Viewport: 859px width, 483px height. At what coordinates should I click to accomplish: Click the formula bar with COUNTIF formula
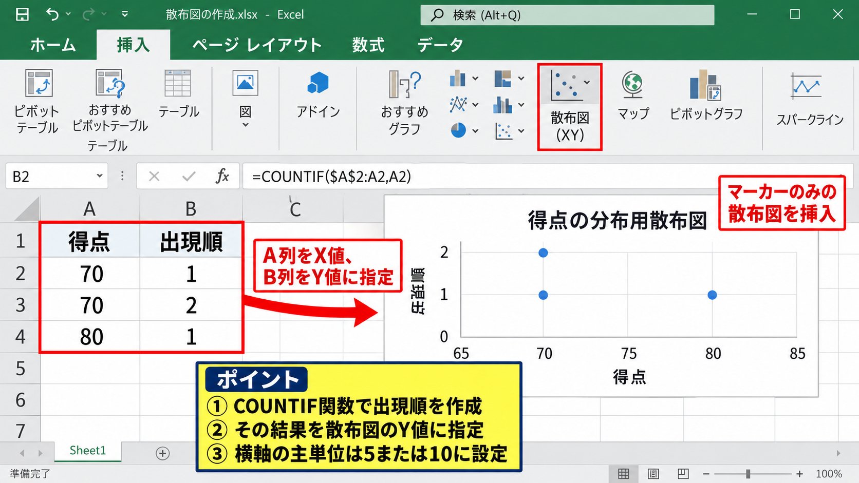(547, 177)
